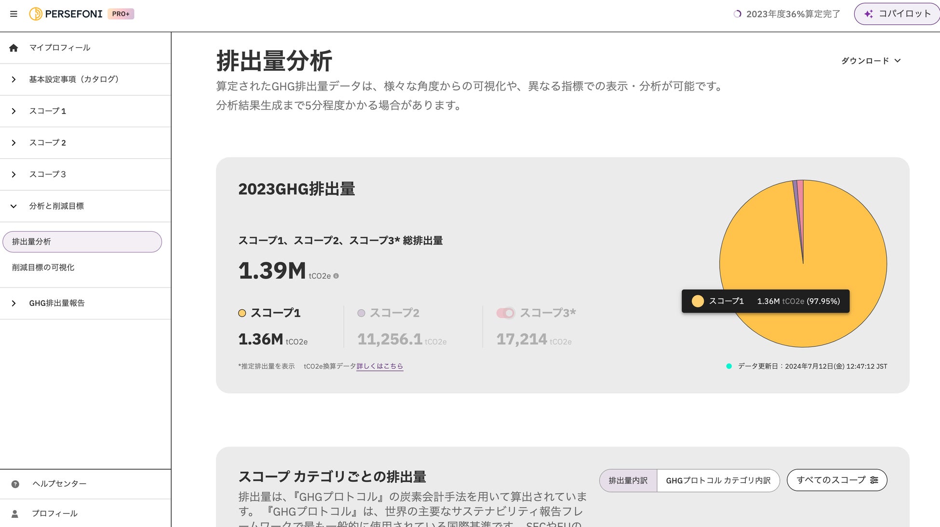Click the Persefoni logo icon
Screen dimensions: 940x527
click(x=36, y=14)
